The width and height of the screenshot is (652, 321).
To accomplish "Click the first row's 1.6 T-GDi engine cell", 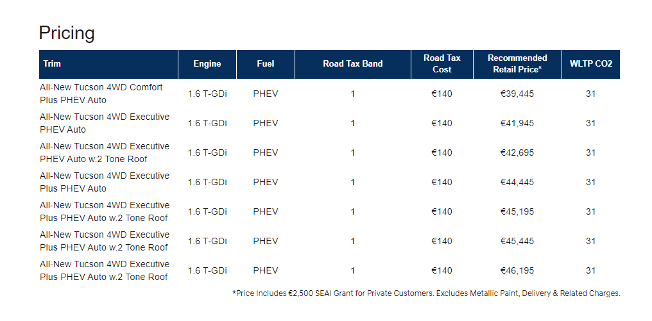I will (207, 94).
